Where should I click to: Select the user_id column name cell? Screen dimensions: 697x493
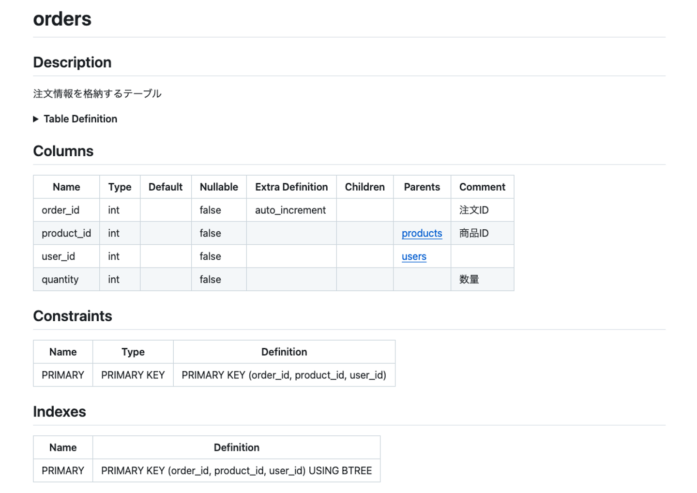59,256
